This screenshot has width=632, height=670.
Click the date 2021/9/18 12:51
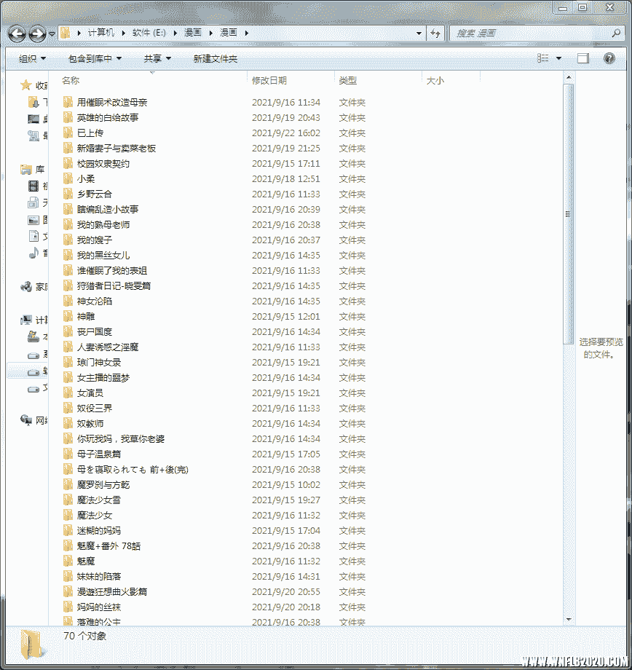286,178
